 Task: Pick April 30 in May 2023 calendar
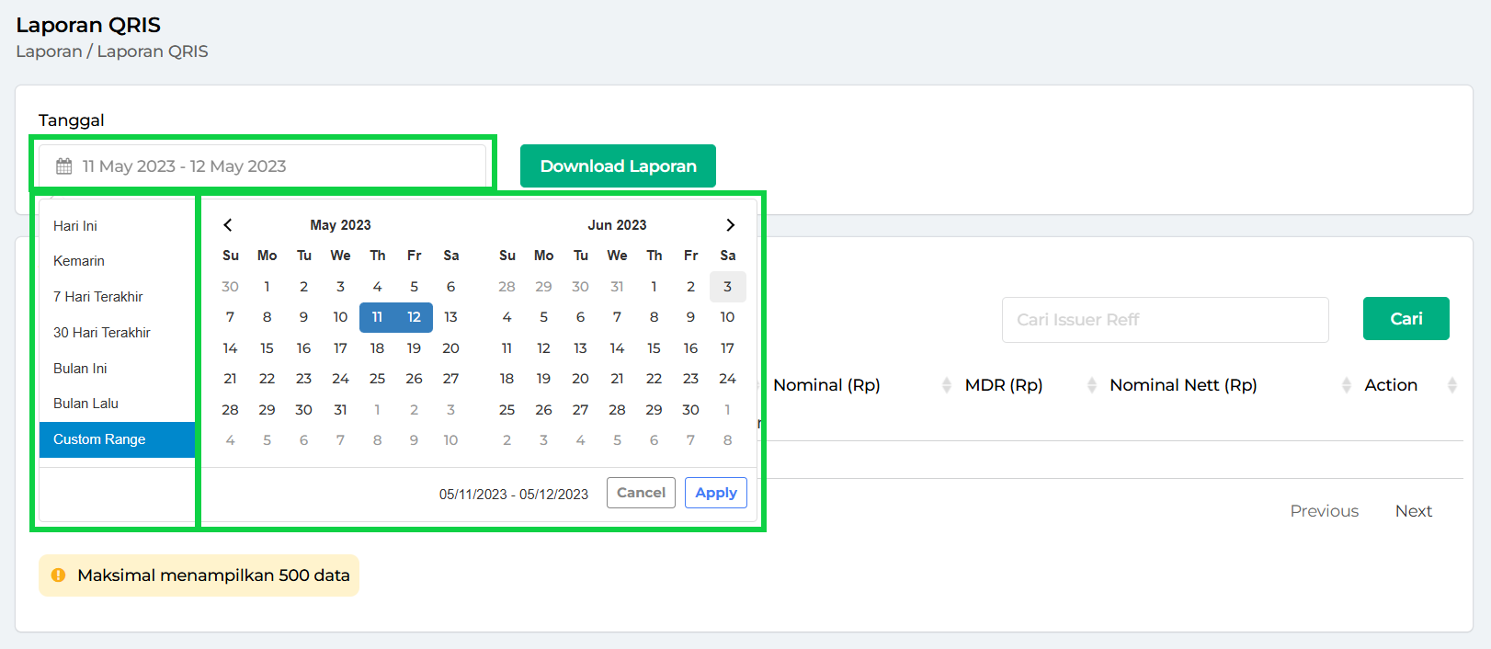231,287
